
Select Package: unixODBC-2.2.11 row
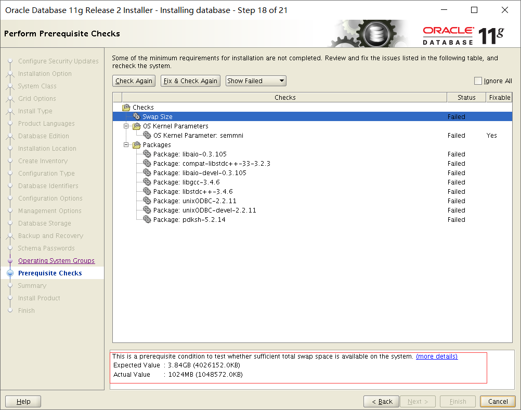click(x=312, y=201)
